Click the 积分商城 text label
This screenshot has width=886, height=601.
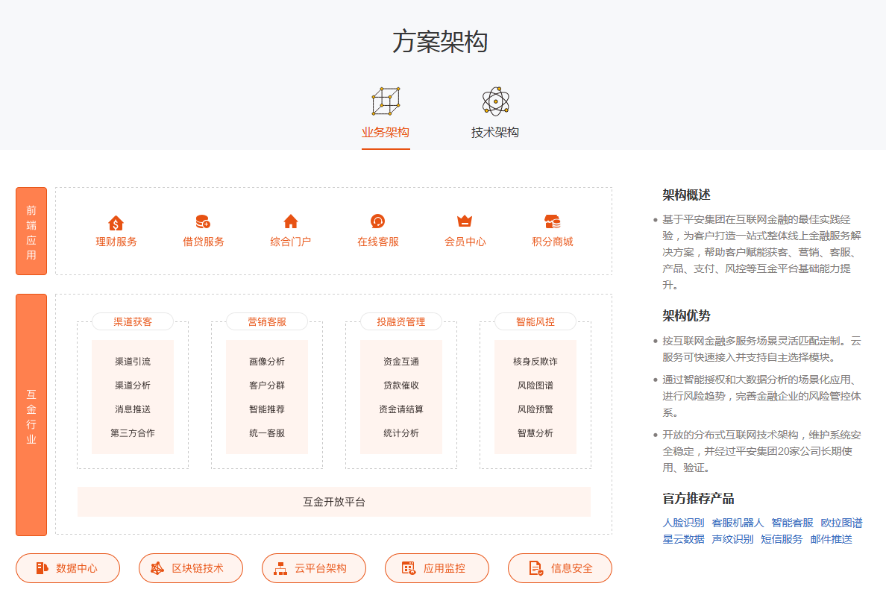pos(552,242)
